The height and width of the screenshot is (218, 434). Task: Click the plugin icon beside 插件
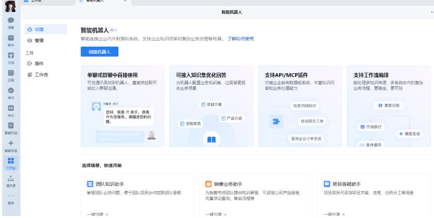[x=30, y=63]
